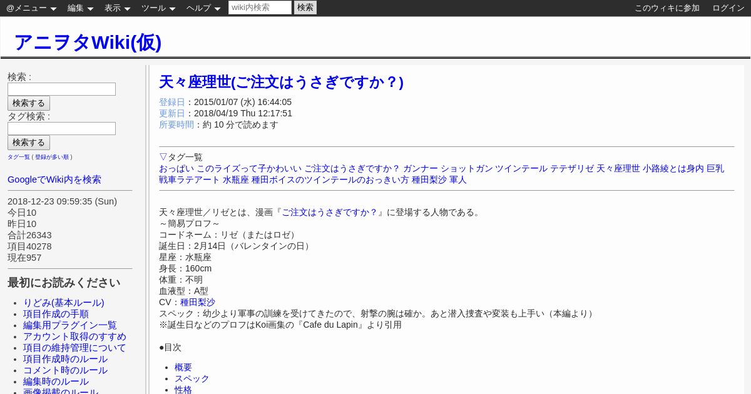Open このライズって子かわいい tag
The image size is (751, 394).
(249, 168)
